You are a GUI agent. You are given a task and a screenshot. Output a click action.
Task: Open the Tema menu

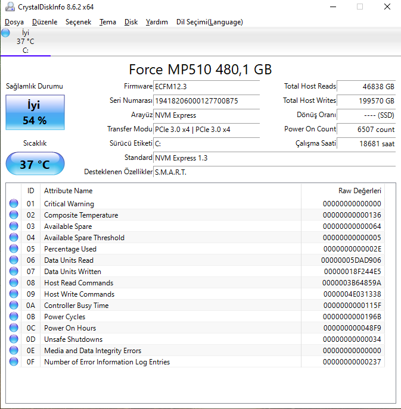point(107,22)
